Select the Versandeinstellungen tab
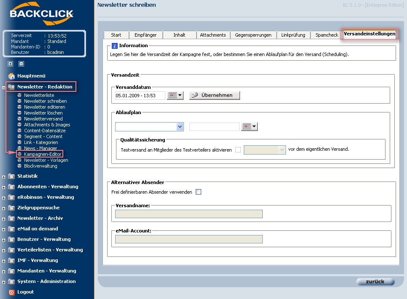Screen dimensions: 407x299 pos(369,34)
